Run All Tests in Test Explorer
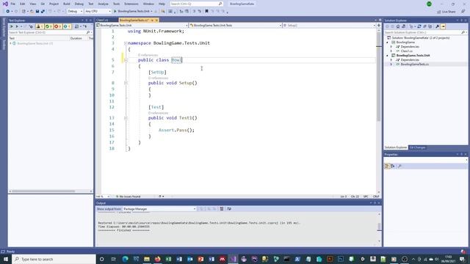The height and width of the screenshot is (264, 470). coord(12,26)
